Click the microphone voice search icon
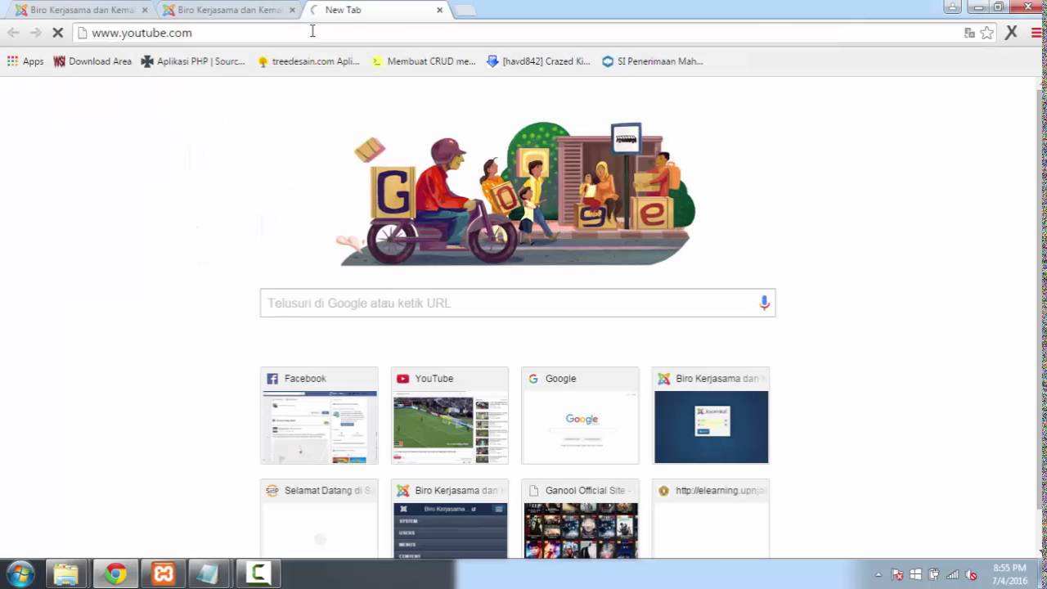The height and width of the screenshot is (589, 1047). click(764, 303)
